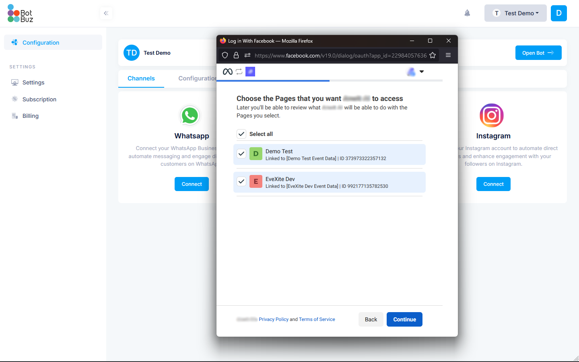Collapse the sidebar with the double-chevron button
The image size is (579, 362).
point(106,13)
